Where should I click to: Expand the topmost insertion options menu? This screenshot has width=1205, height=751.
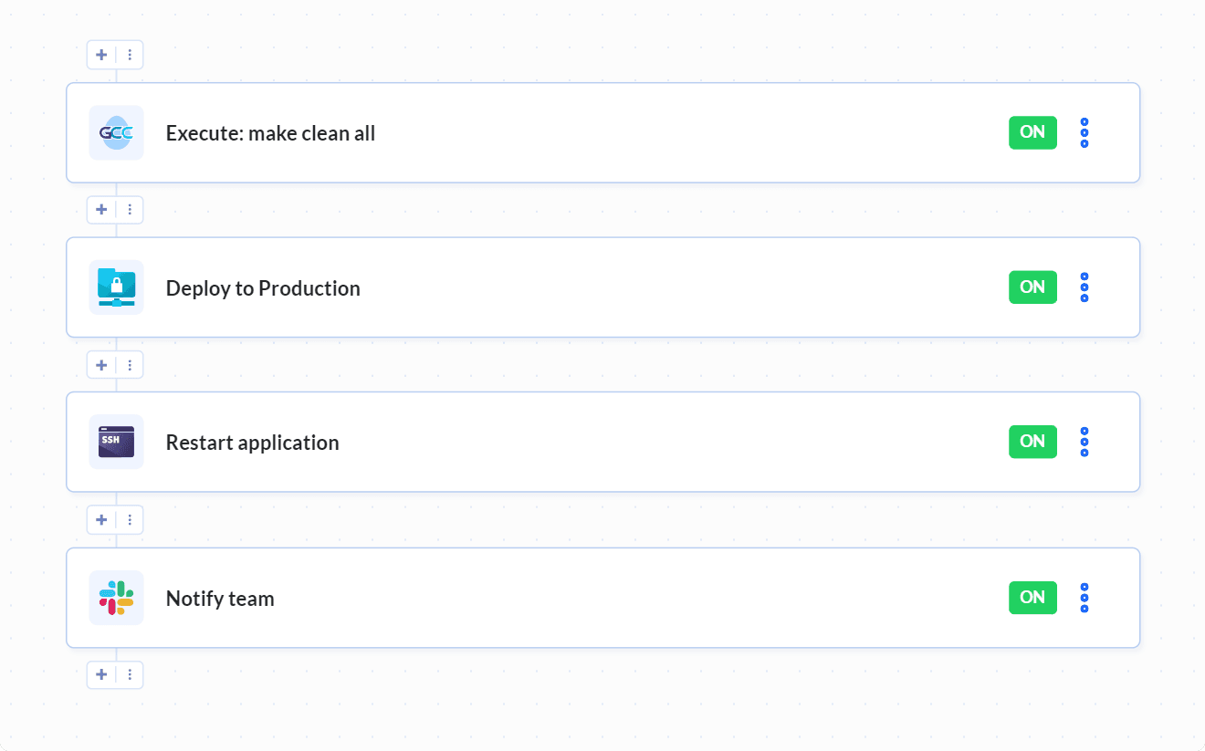click(130, 54)
